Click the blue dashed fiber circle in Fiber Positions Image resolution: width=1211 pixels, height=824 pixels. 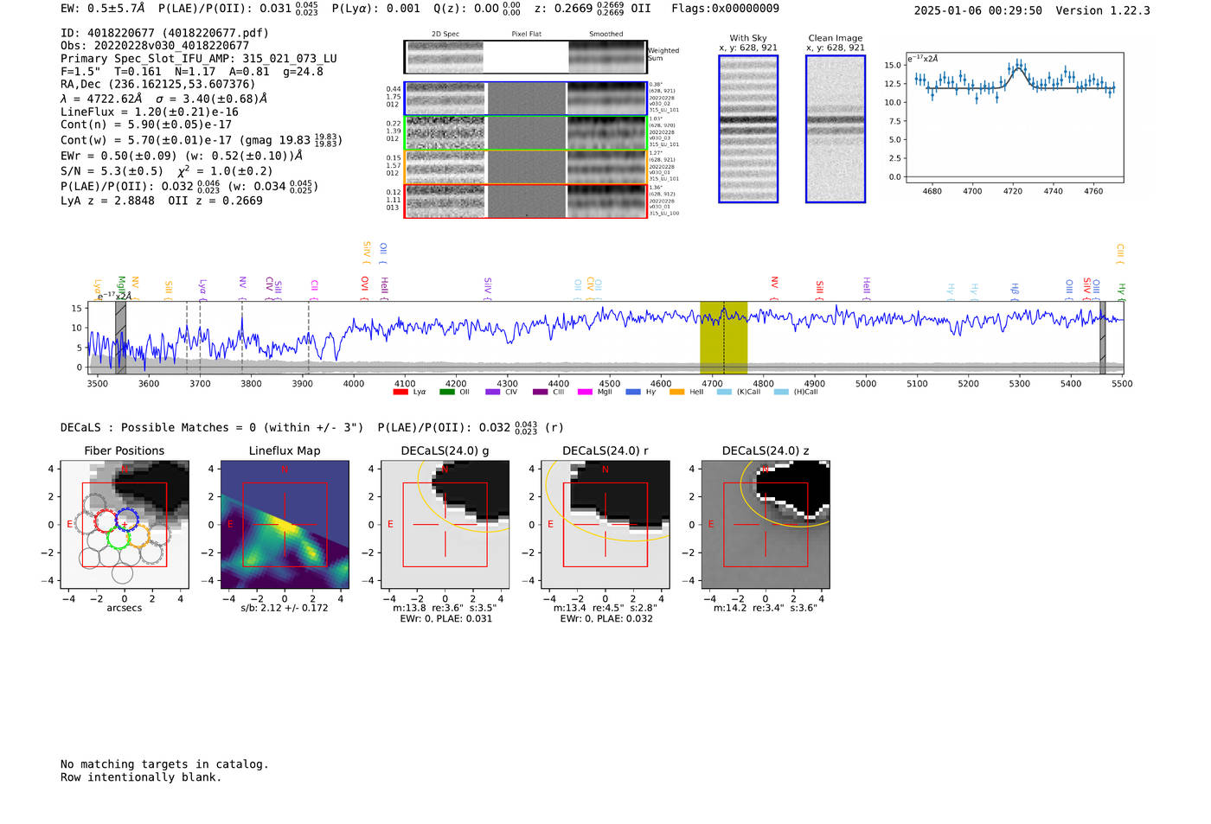tap(126, 521)
